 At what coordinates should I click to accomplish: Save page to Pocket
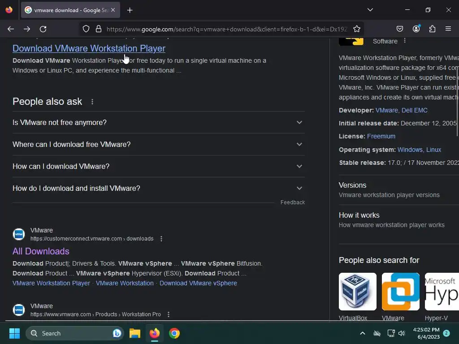coord(399,29)
